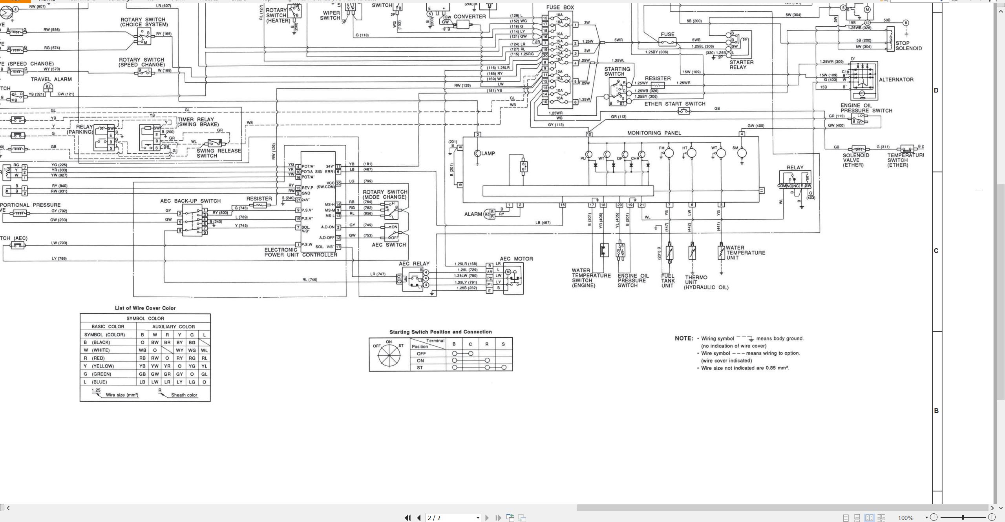Screen dimensions: 1005x522
Task: Click the SOLENOID VALVE (ETHER) label
Action: [x=856, y=160]
